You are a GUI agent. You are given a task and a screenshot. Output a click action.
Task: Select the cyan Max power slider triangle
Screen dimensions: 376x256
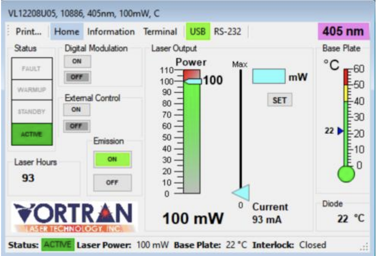[x=241, y=193]
